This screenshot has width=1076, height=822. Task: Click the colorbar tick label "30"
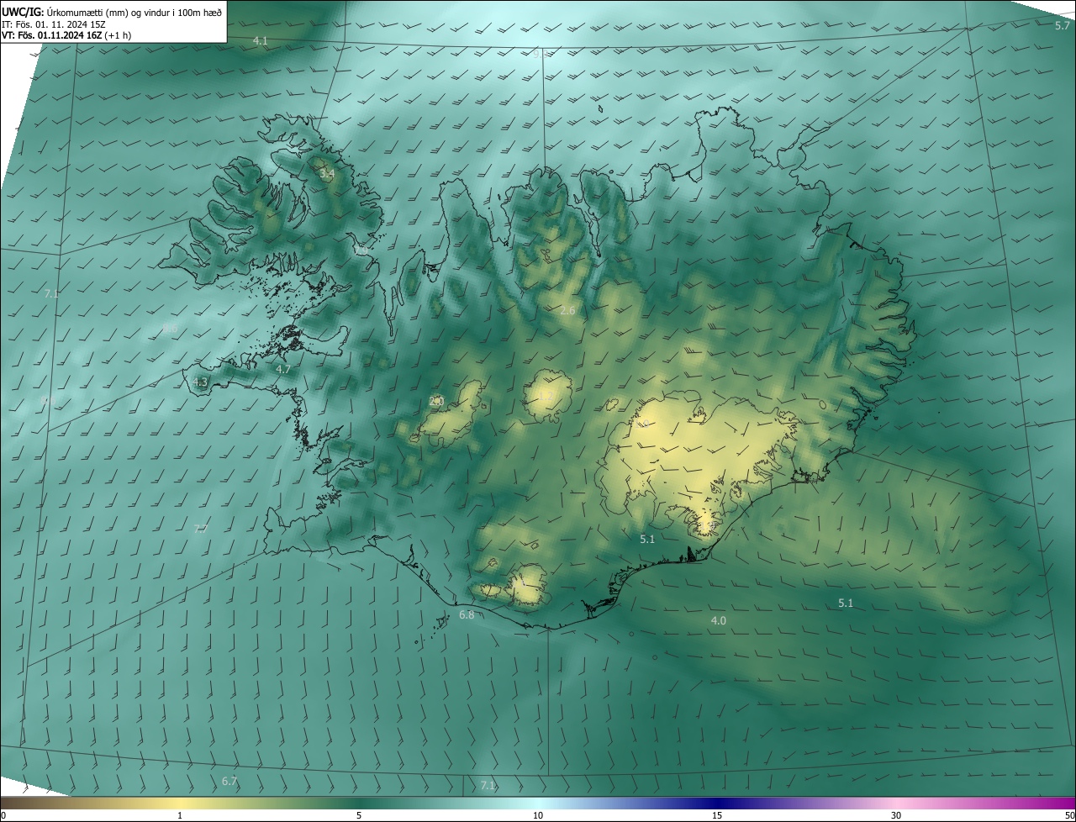(x=896, y=815)
